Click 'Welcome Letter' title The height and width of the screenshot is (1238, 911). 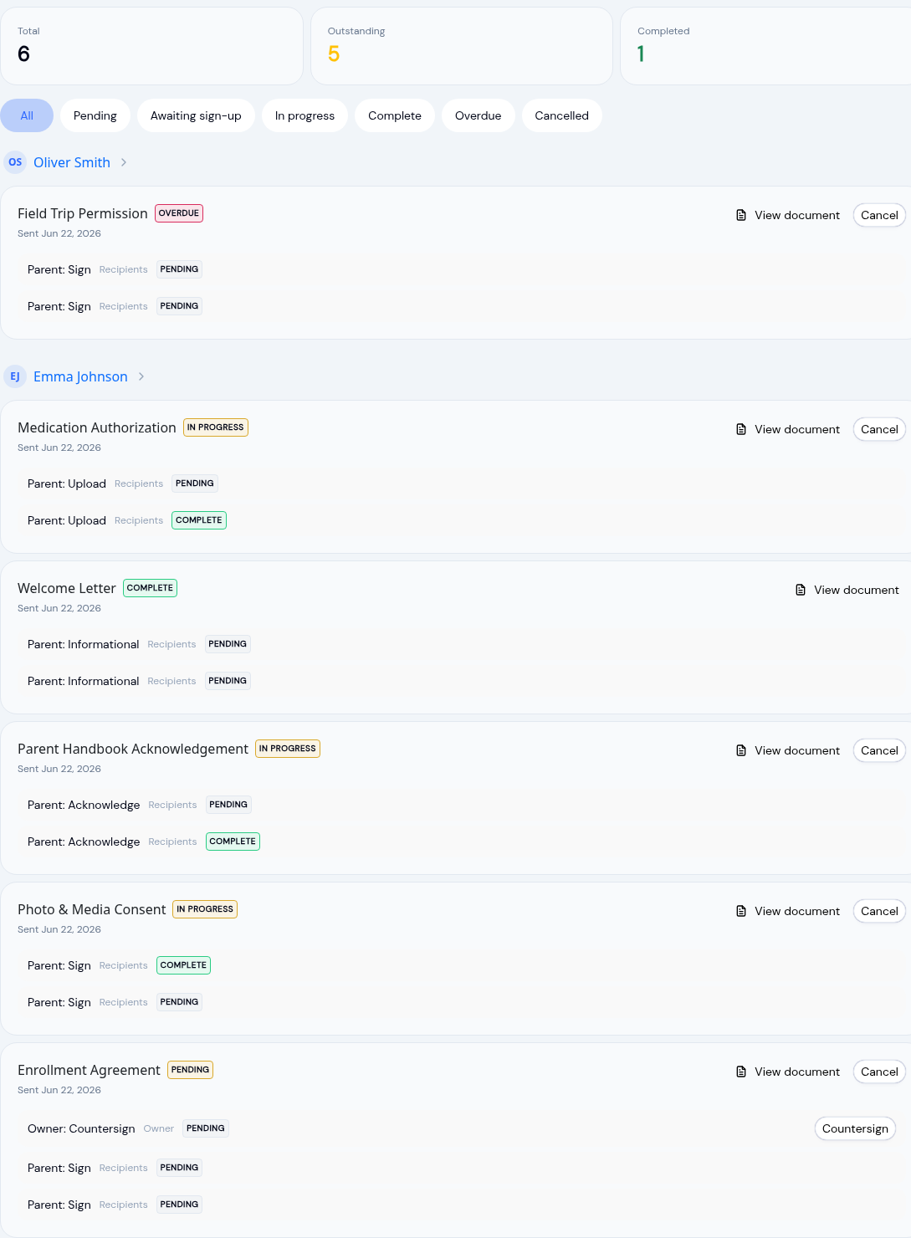67,588
